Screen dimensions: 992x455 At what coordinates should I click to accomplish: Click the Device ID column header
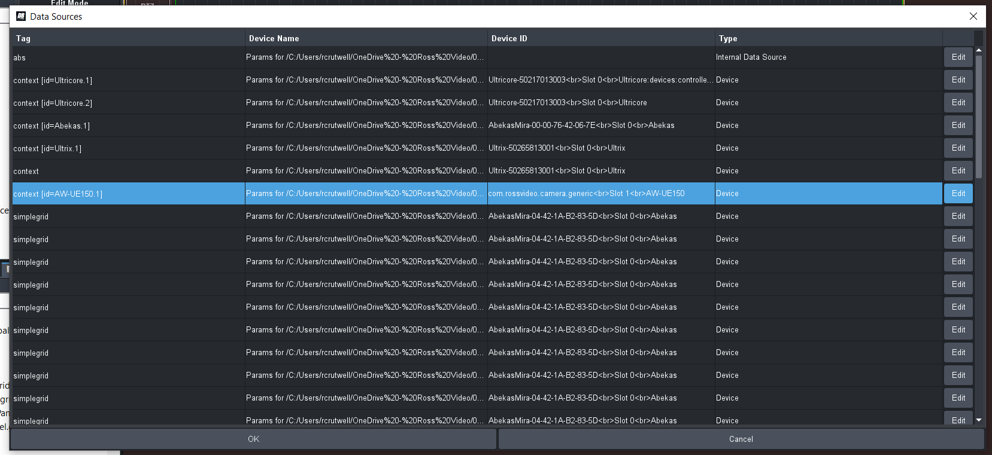(601, 38)
